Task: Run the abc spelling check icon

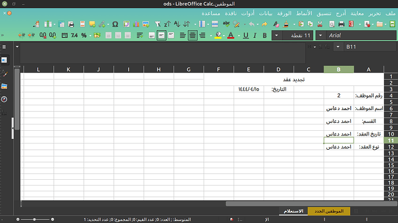Action: click(x=226, y=24)
